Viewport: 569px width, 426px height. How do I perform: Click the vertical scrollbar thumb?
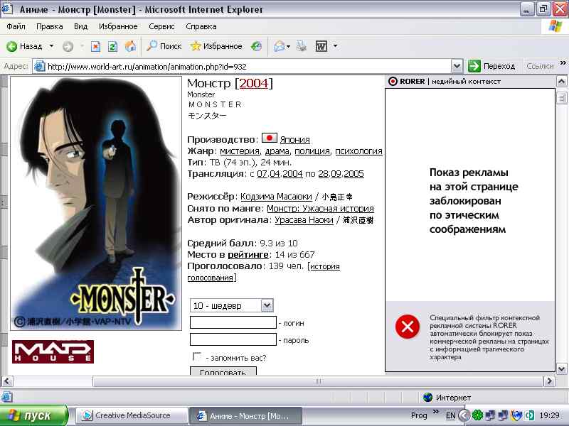tap(561, 97)
